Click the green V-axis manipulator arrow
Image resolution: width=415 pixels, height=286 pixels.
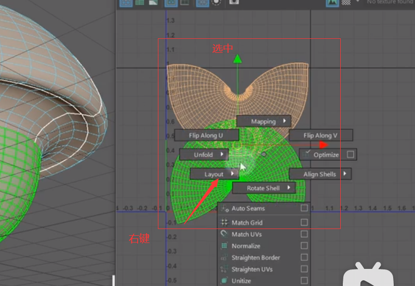click(x=237, y=58)
